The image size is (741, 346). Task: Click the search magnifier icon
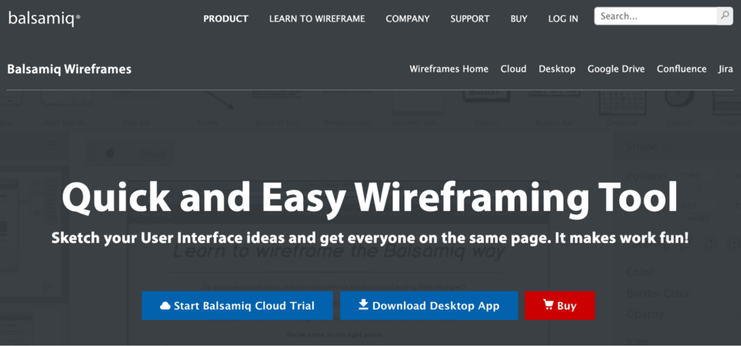[x=724, y=15]
